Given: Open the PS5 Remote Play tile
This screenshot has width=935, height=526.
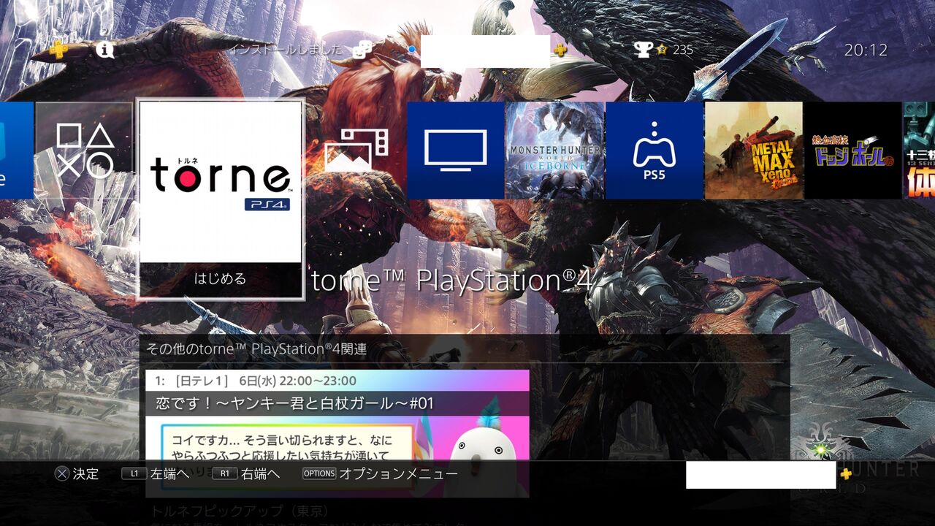Looking at the screenshot, I should tap(654, 150).
